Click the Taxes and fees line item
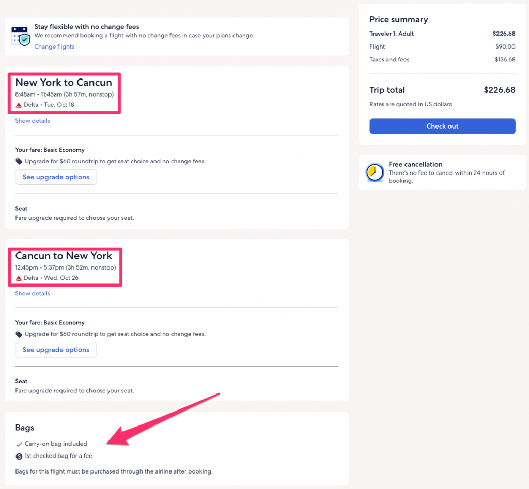 pos(389,59)
